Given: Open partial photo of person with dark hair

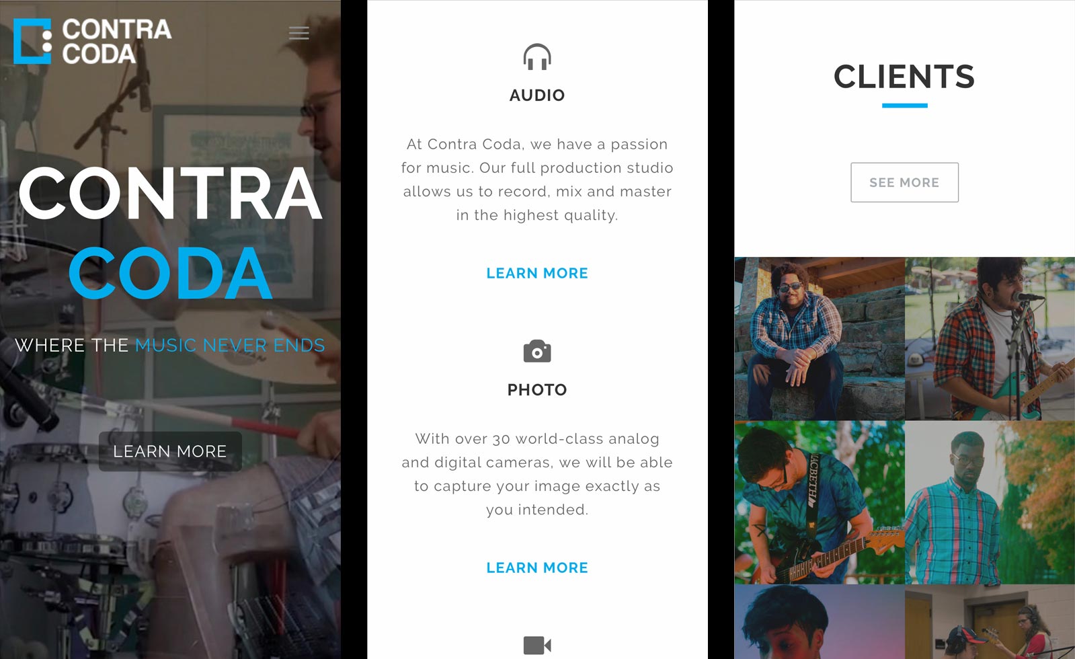Looking at the screenshot, I should pyautogui.click(x=820, y=622).
